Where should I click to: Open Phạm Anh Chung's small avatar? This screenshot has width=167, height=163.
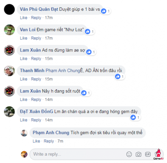click(x=24, y=133)
